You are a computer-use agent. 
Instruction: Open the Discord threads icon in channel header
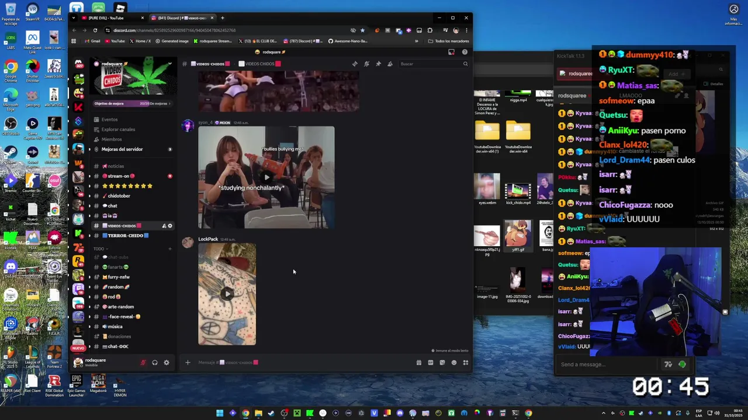pos(355,64)
